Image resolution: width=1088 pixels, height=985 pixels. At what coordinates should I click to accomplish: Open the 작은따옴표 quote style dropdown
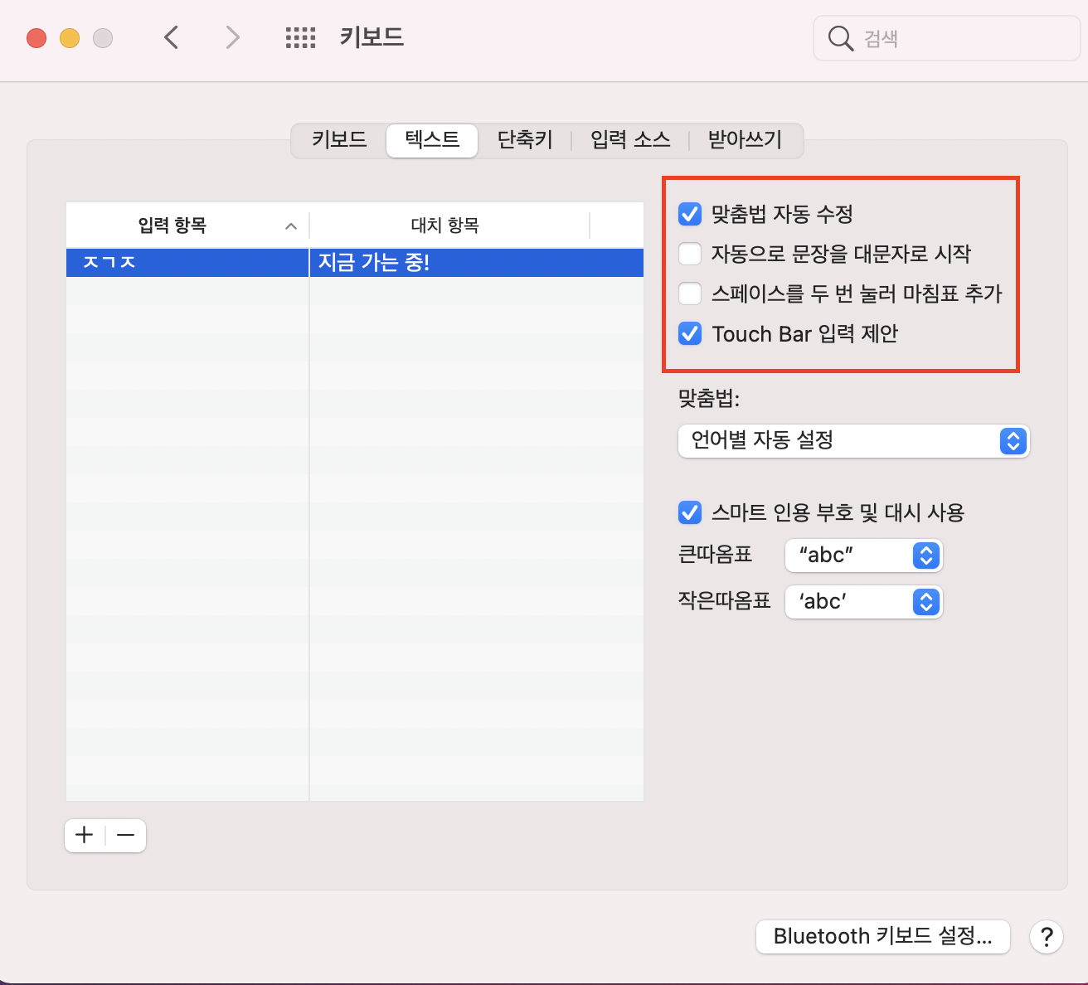click(863, 601)
